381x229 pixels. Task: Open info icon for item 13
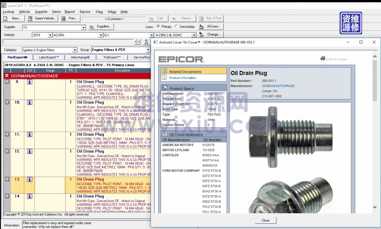[30, 179]
